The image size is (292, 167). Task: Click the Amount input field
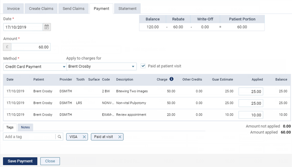31,47
